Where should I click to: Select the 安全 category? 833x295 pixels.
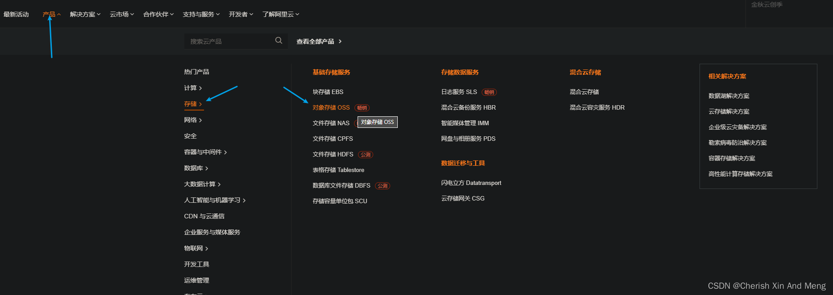tap(190, 136)
